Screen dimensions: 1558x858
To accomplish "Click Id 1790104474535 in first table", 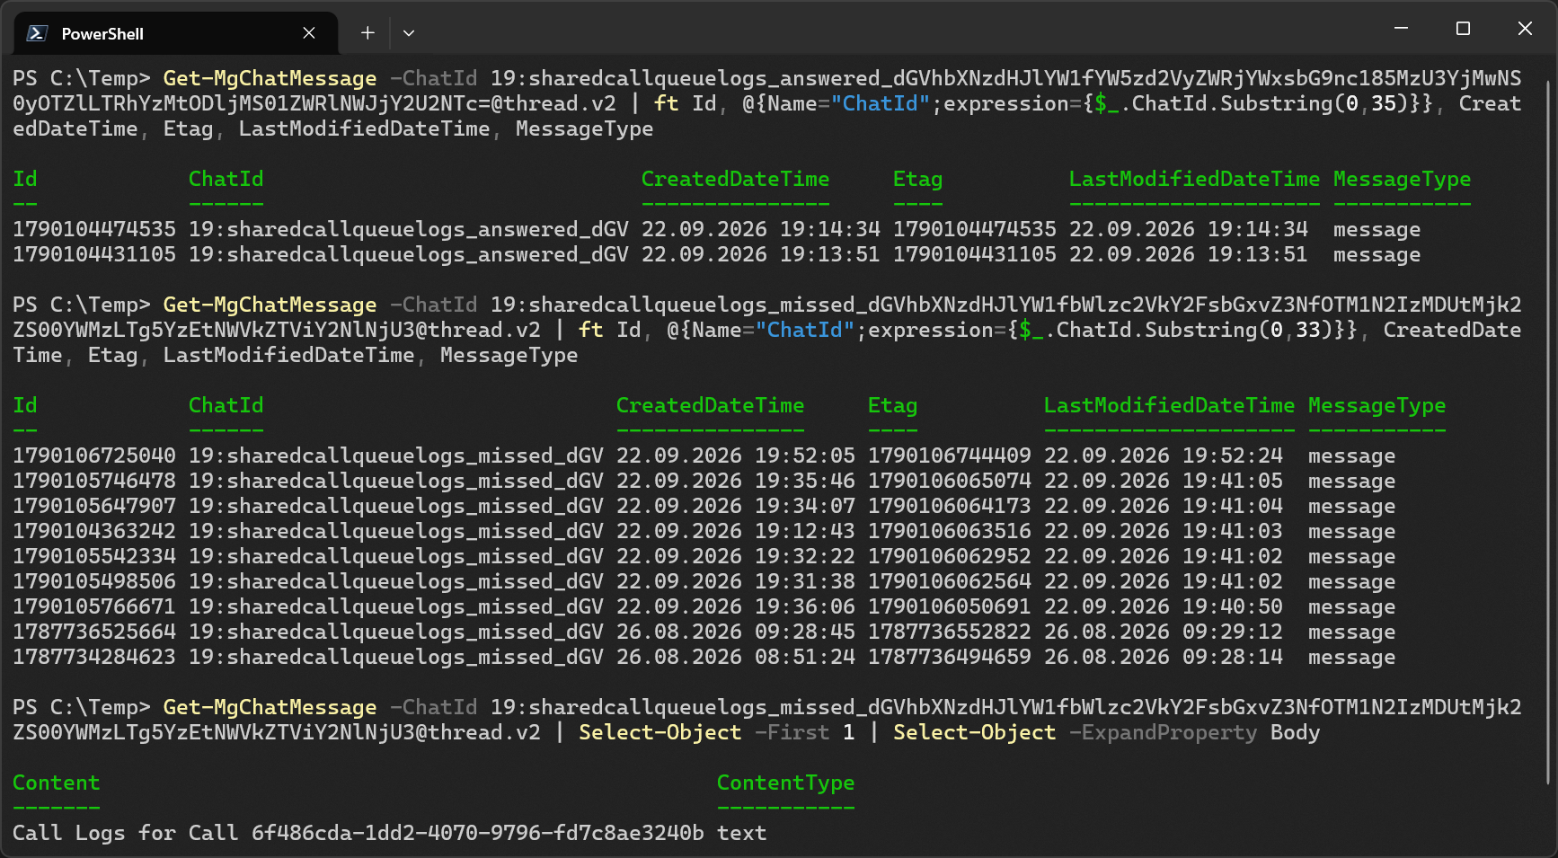I will click(x=94, y=229).
